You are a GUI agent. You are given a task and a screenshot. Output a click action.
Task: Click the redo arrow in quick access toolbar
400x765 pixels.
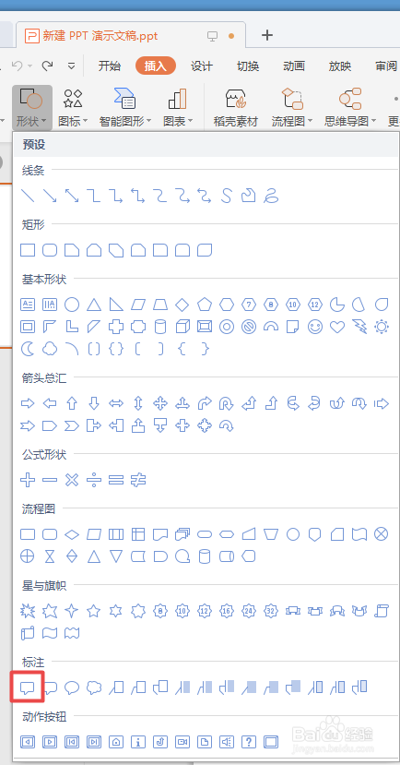pyautogui.click(x=47, y=66)
